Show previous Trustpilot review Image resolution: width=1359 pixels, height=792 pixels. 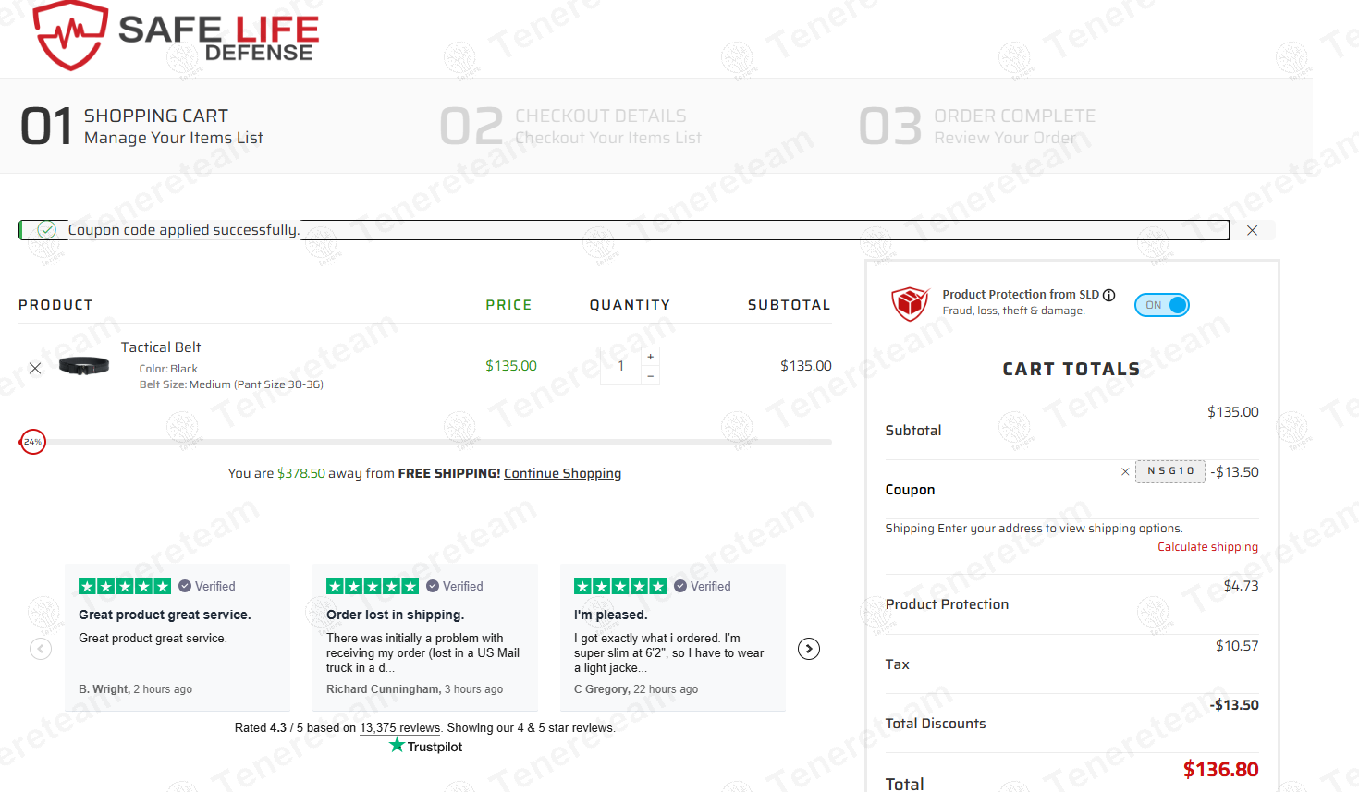(41, 649)
